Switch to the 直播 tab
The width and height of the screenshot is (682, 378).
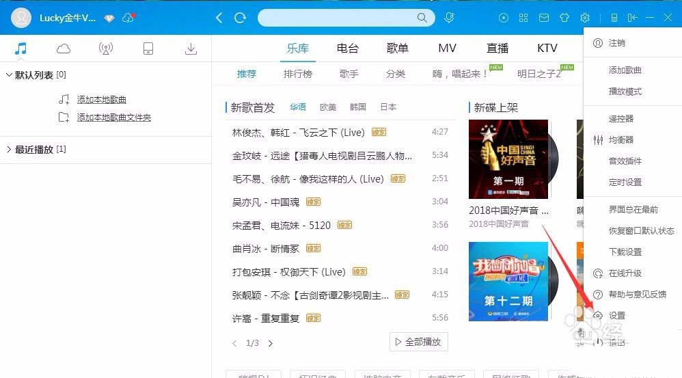pos(497,48)
